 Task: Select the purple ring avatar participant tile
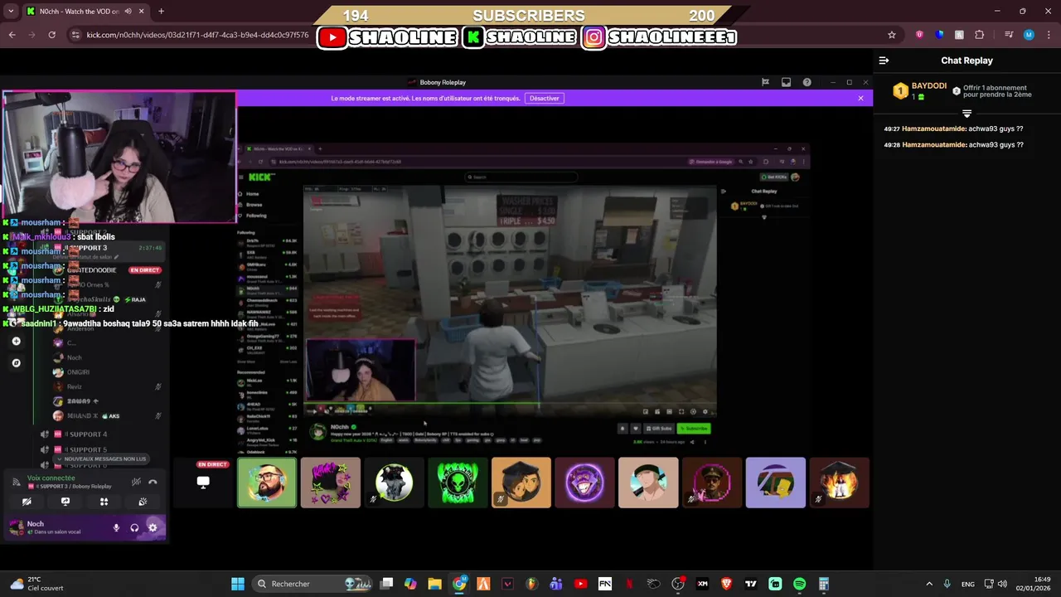[x=584, y=482]
